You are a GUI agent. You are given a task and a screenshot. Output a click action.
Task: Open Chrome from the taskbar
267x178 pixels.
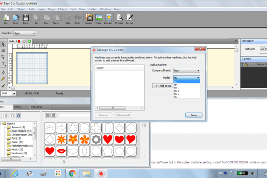[73, 173]
